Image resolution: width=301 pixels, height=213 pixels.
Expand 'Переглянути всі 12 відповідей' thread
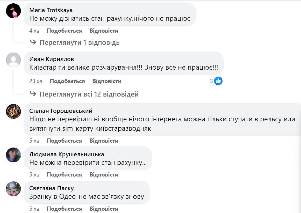(89, 94)
